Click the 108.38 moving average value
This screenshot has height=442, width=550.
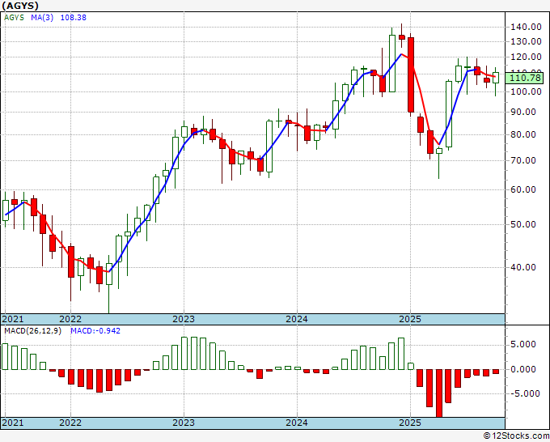(74, 18)
